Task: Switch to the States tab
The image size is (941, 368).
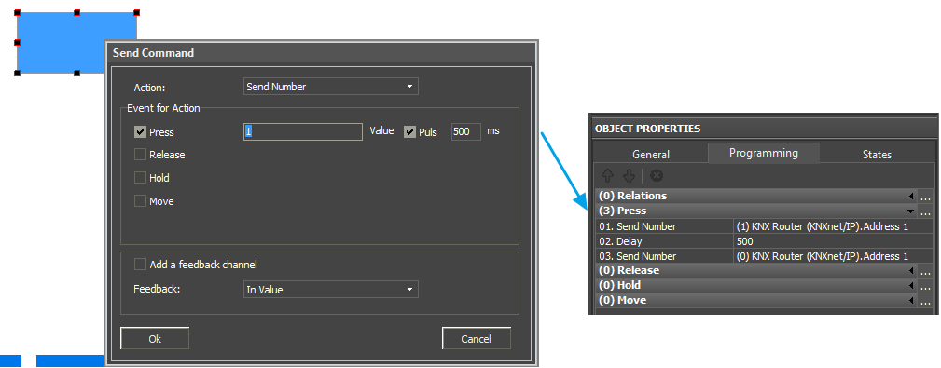Action: 877,154
